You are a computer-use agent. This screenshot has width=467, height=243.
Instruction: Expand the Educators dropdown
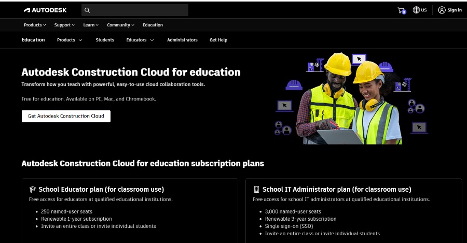pos(140,40)
